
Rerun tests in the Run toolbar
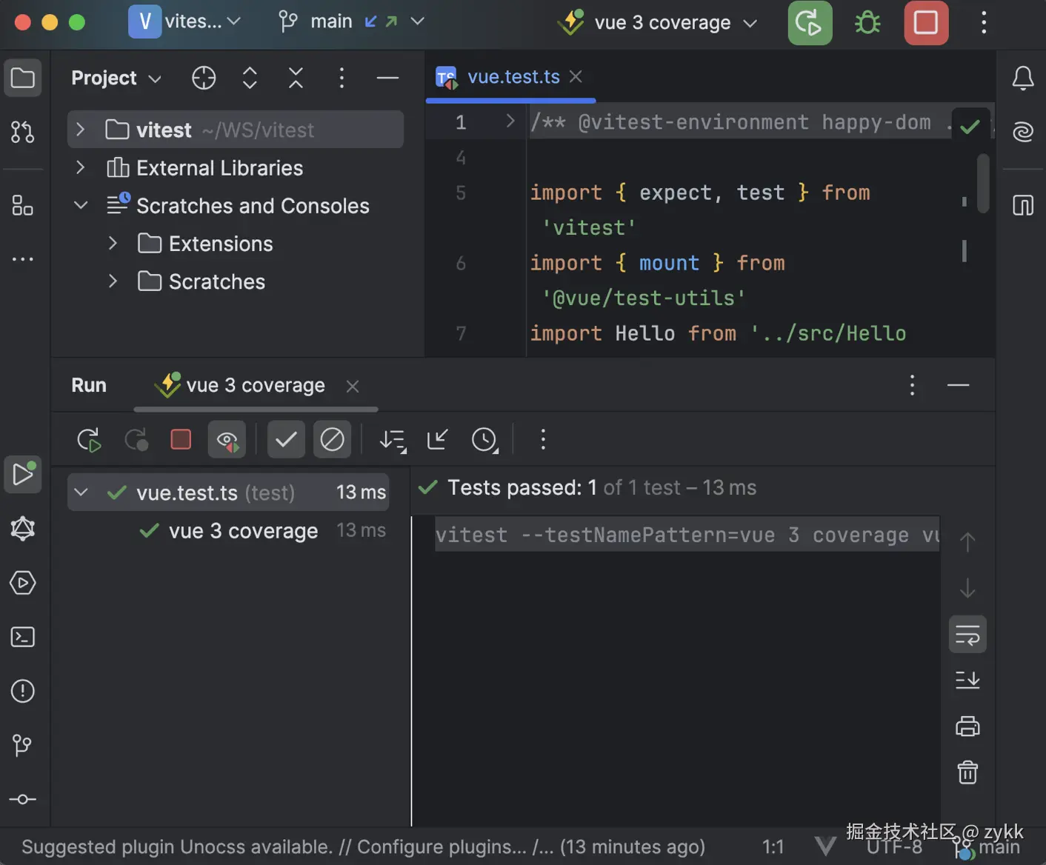click(x=89, y=440)
